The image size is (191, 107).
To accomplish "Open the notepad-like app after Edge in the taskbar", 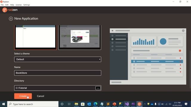I will pyautogui.click(x=102, y=104).
